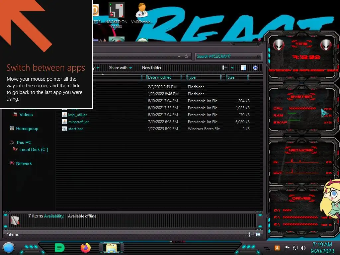Open the HOOKED ON XONIX desktop icon
Image resolution: width=340 pixels, height=255 pixels.
(x=116, y=16)
